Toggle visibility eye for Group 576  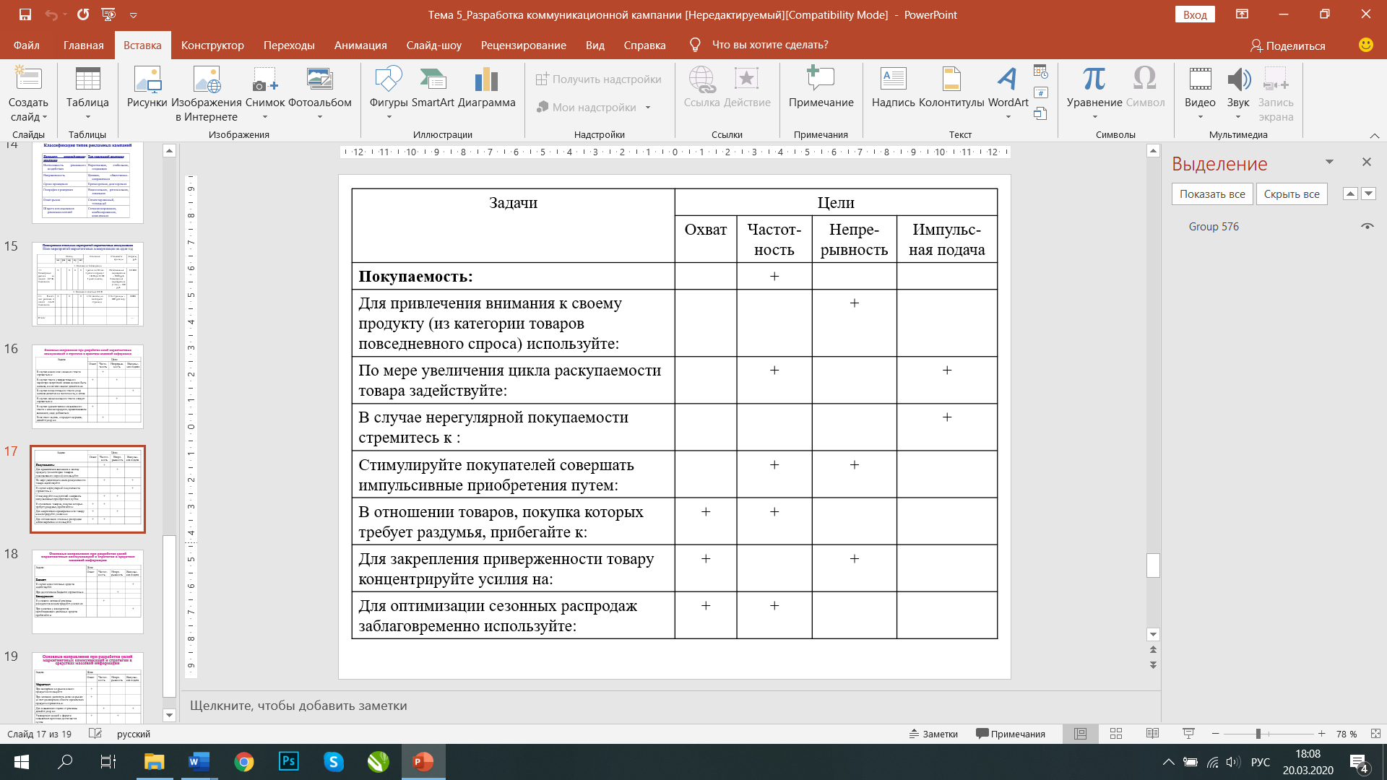click(1367, 227)
